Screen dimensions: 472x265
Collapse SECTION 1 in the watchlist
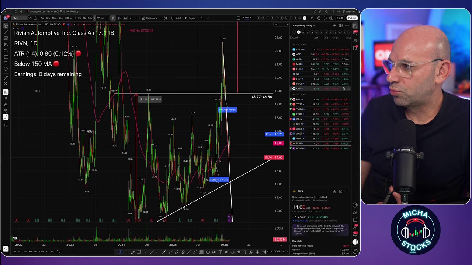[x=294, y=45]
